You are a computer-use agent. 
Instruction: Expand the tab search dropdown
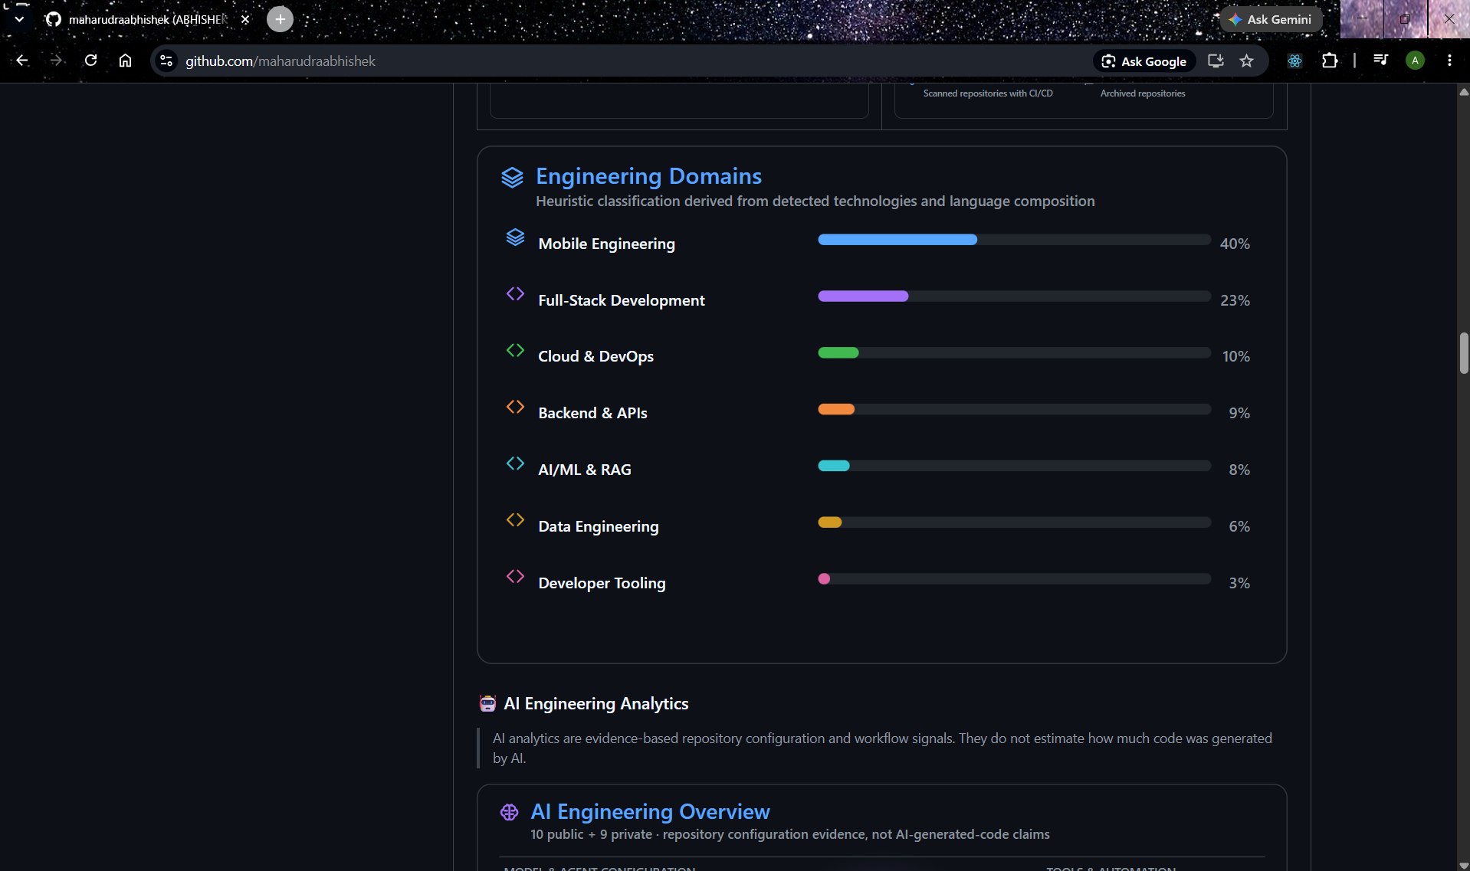click(x=19, y=19)
